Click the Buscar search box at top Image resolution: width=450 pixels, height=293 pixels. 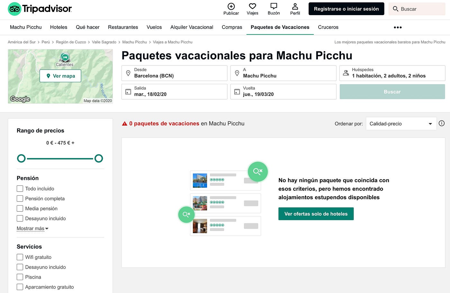(x=417, y=9)
